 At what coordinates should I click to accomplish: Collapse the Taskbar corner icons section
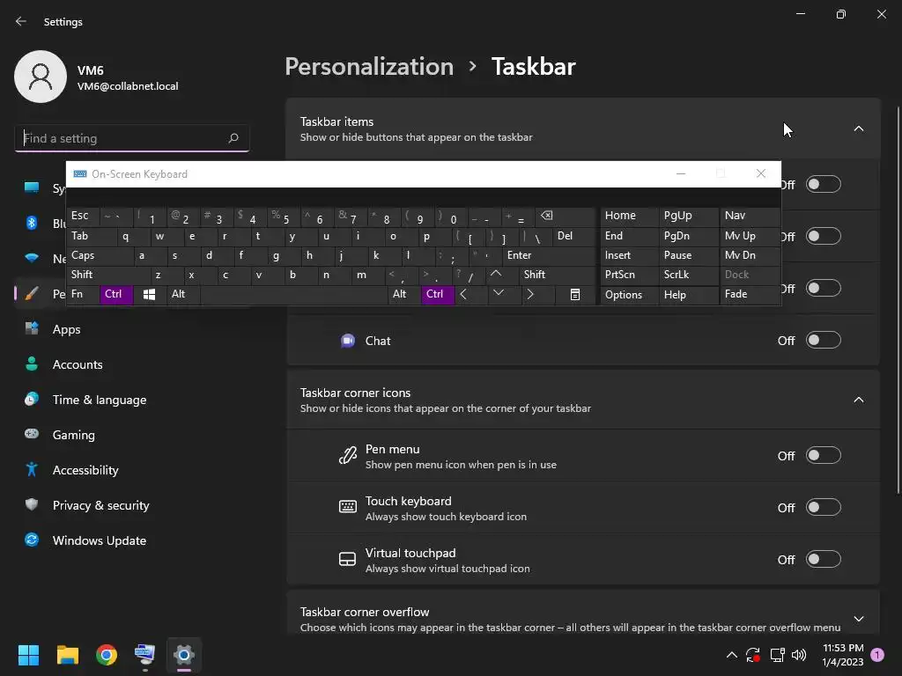[x=858, y=400]
